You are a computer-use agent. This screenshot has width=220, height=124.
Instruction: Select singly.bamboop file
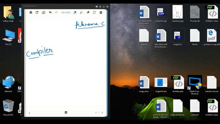178,107
